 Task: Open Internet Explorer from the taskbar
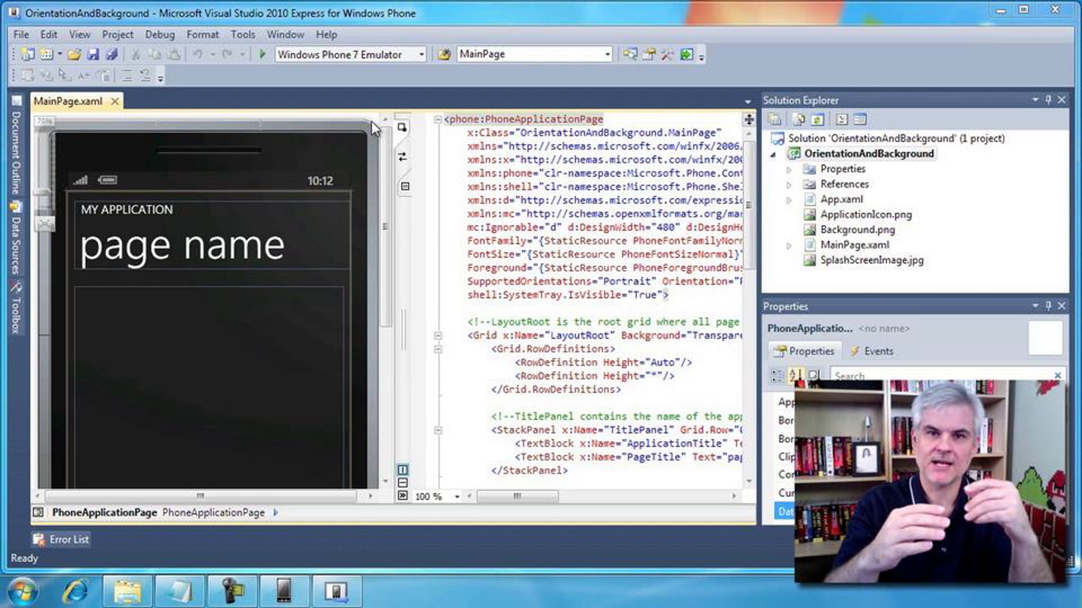pos(75,590)
